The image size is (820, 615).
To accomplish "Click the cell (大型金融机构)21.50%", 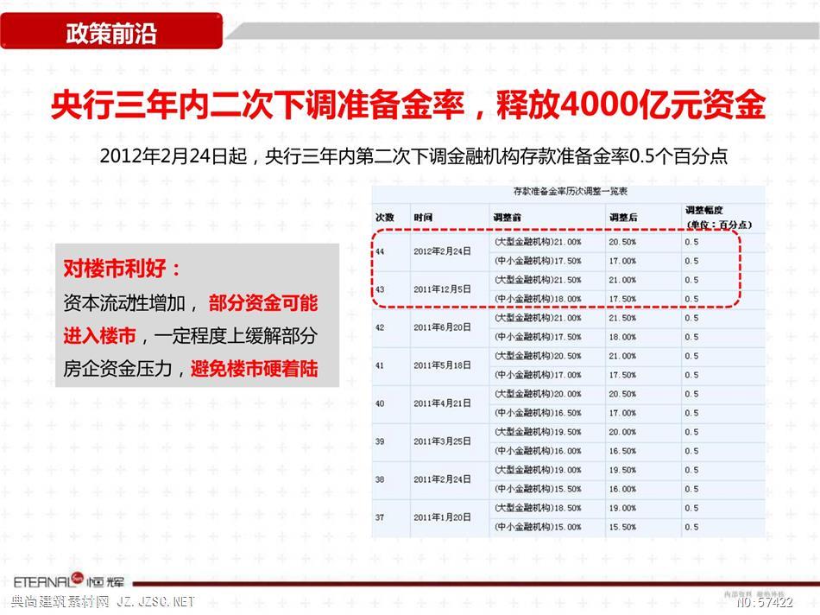I will coord(538,280).
